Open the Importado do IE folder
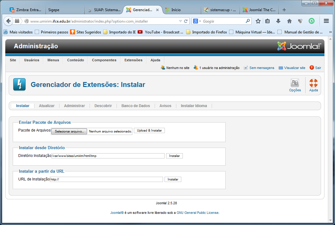Image resolution: width=335 pixels, height=225 pixels. point(119,32)
